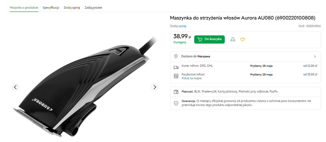Open the Dodaj opinię tab in the navigation
The height and width of the screenshot is (142, 326).
pos(72,8)
